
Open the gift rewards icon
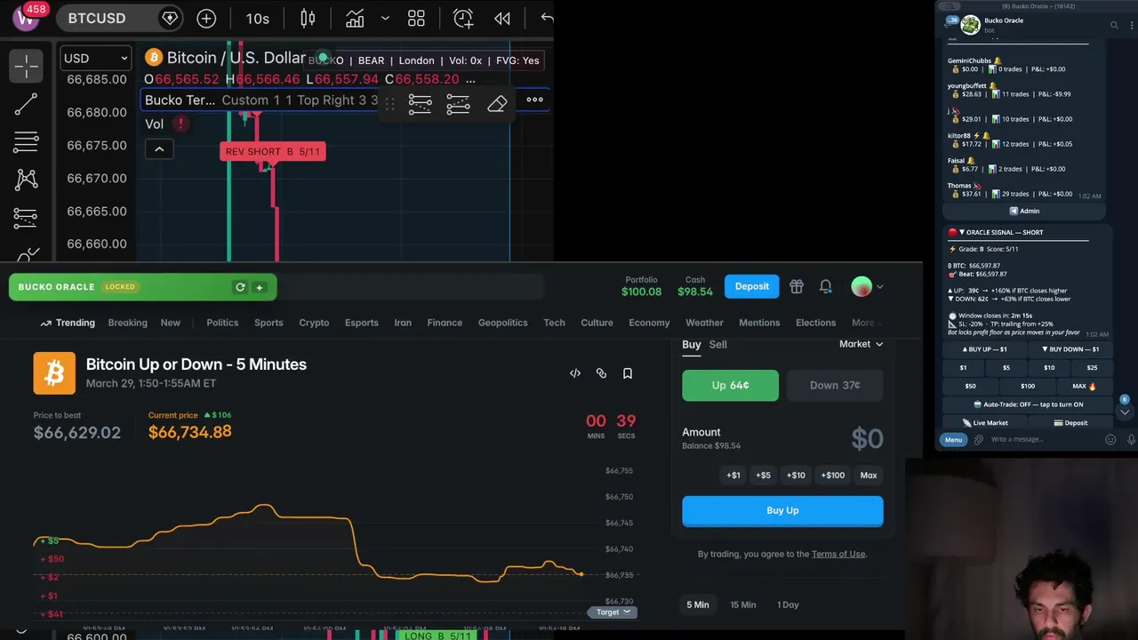pos(797,286)
